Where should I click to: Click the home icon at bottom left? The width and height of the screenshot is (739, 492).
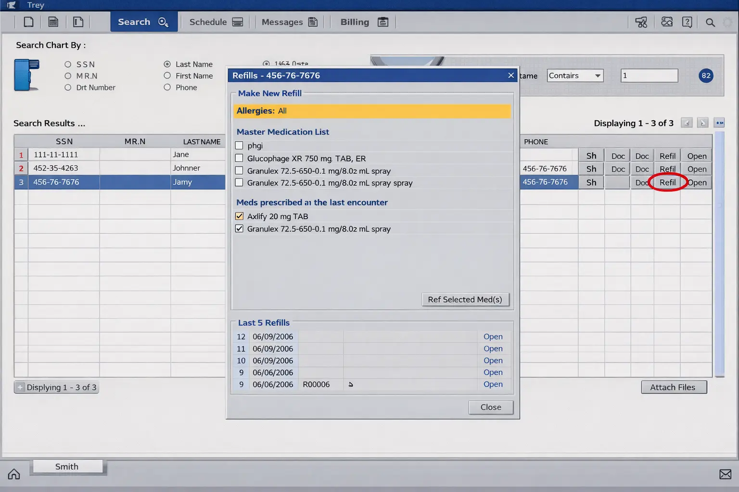[13, 474]
